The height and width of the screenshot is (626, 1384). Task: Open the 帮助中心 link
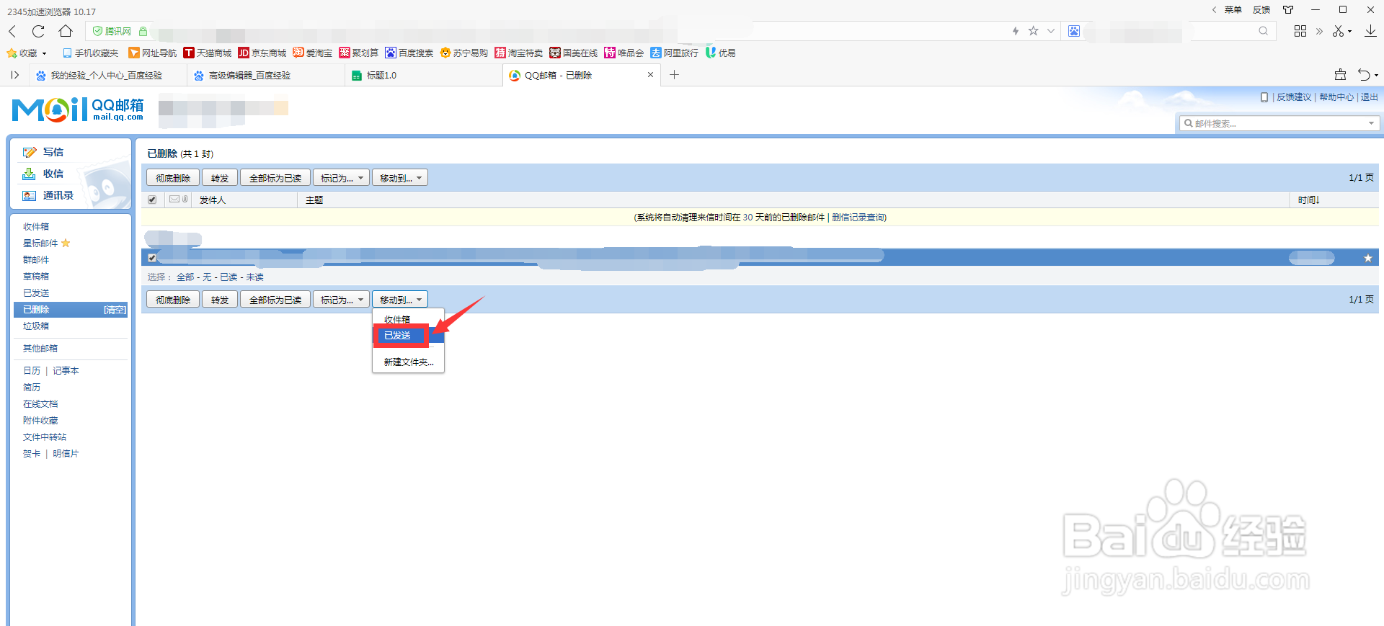(1336, 97)
